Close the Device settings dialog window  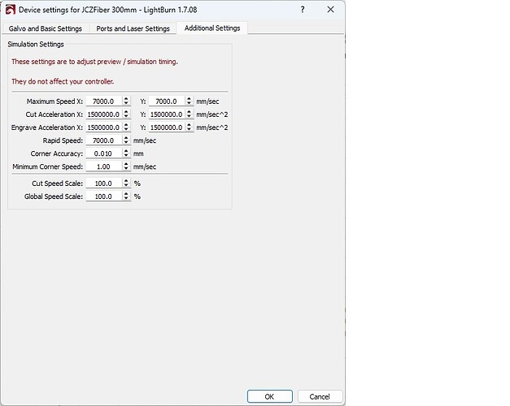tap(330, 9)
